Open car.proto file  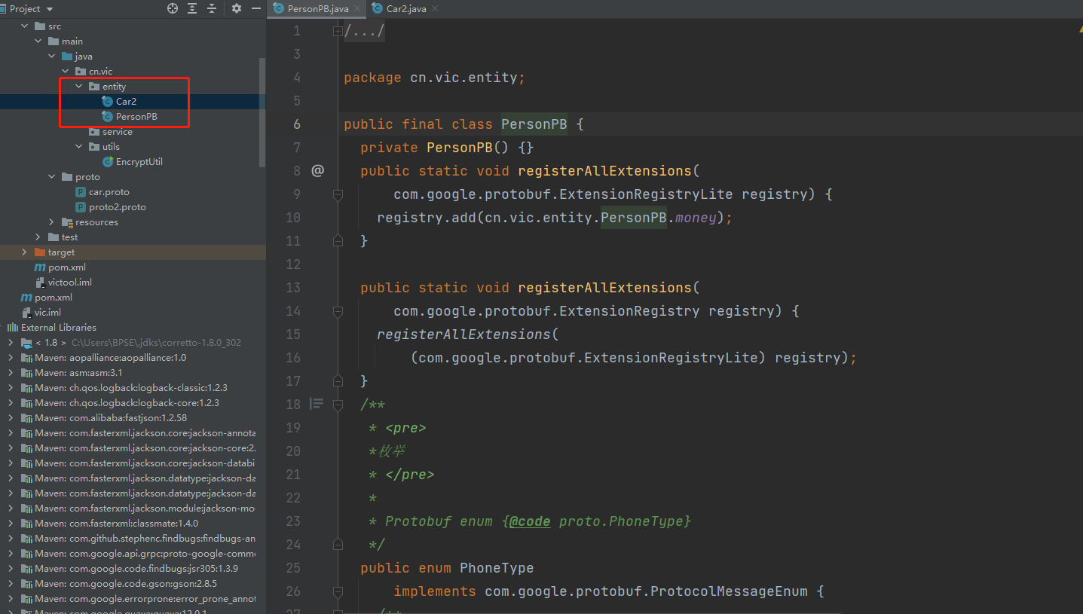(x=109, y=192)
